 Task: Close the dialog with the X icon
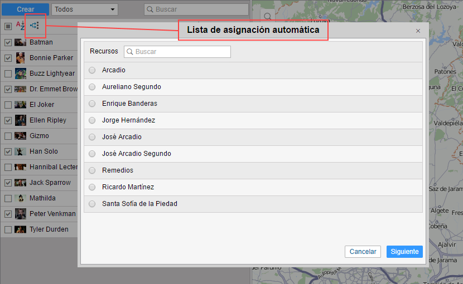pyautogui.click(x=418, y=31)
